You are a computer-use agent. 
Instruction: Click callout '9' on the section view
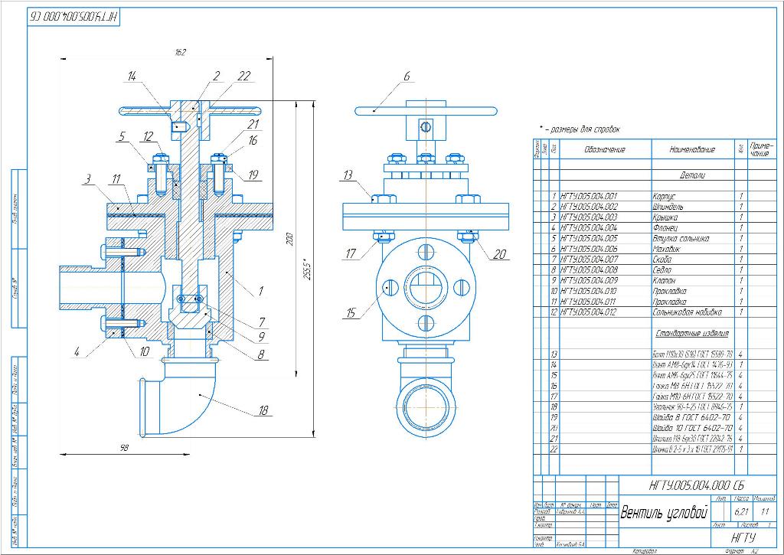coord(262,338)
